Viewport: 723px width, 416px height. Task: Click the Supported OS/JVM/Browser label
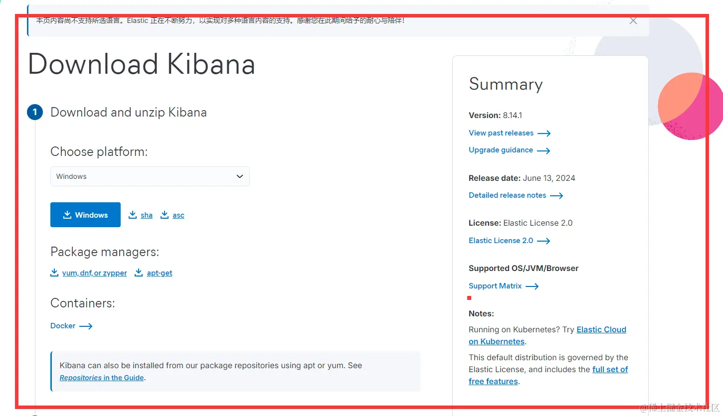point(524,268)
